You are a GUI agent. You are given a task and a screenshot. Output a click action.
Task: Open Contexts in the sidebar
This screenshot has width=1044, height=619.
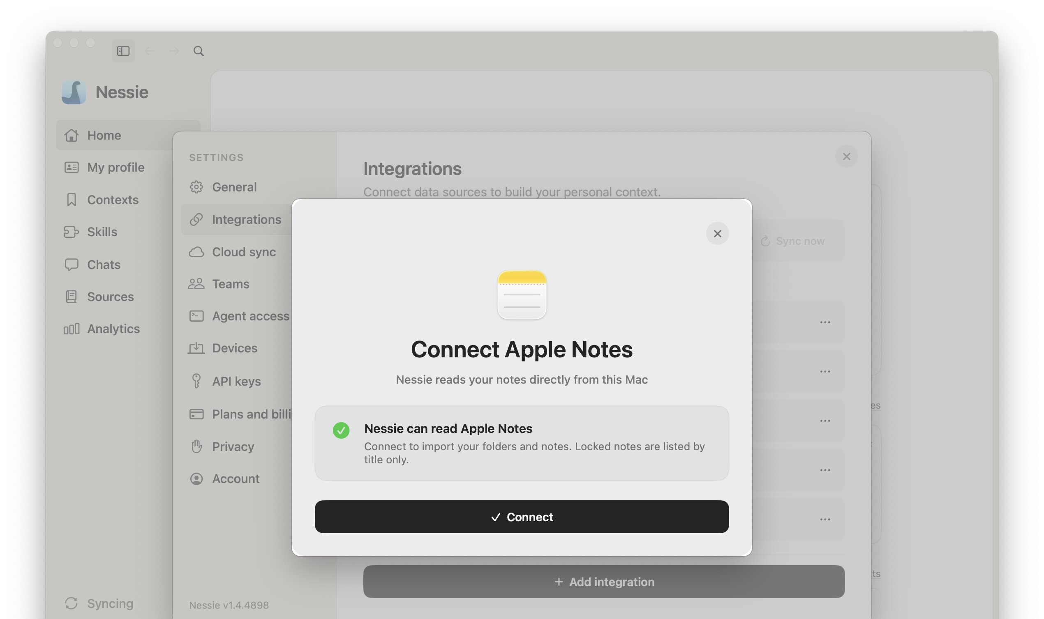click(x=102, y=200)
